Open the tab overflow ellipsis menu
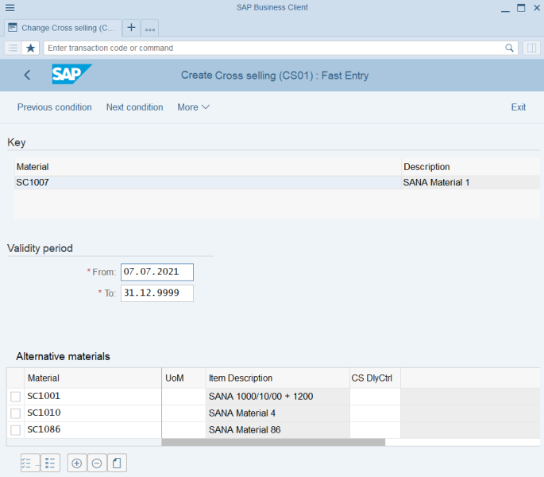Viewport: 544px width, 477px height. [150, 28]
